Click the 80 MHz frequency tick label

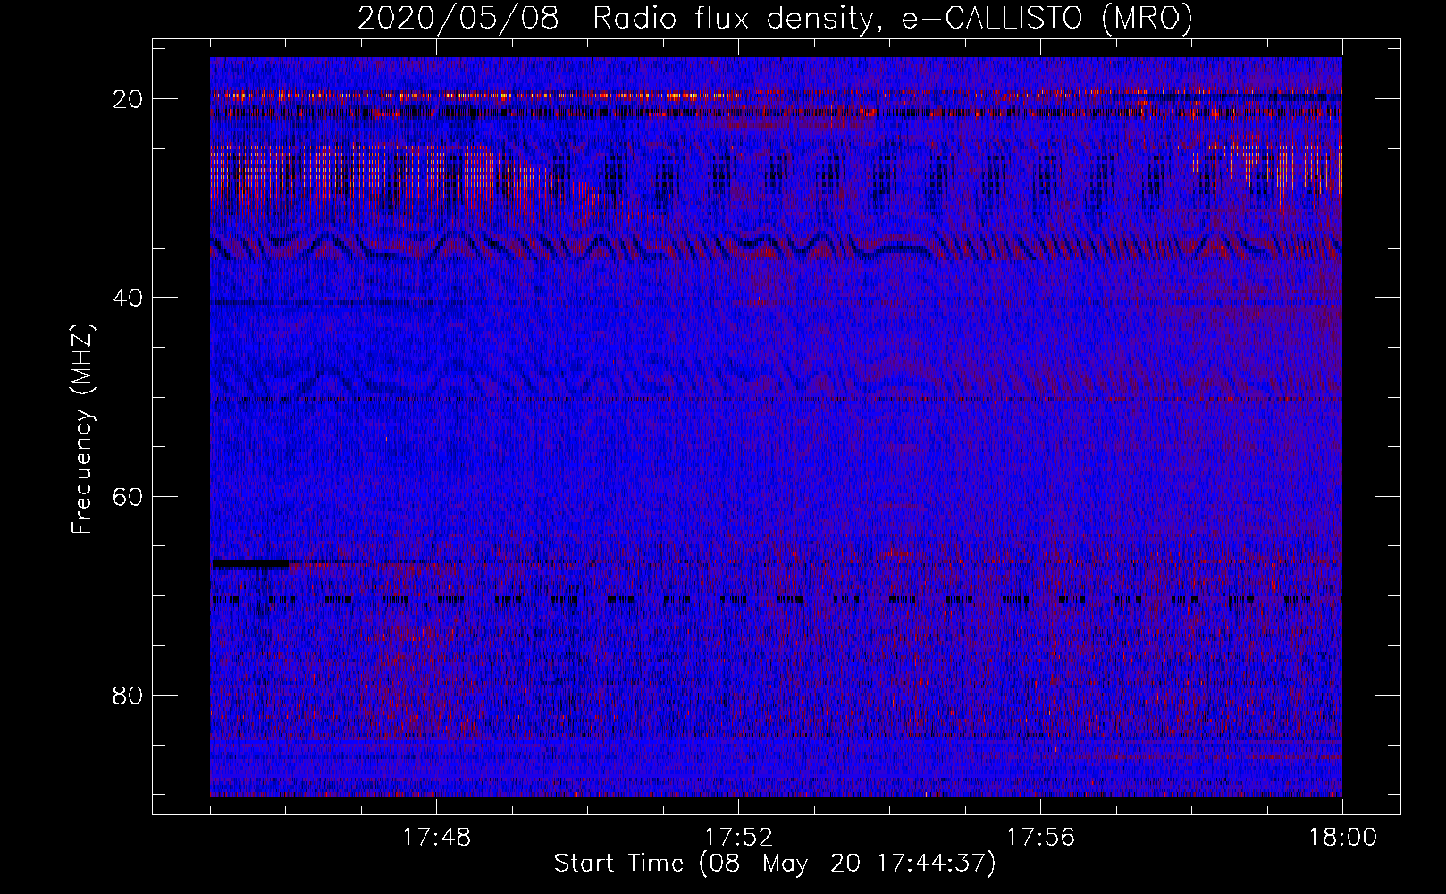coord(129,695)
